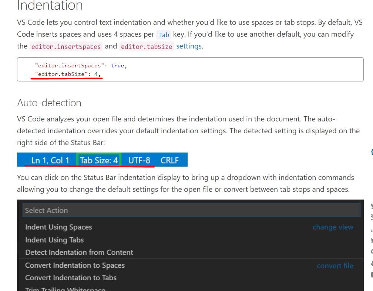Choose Indent Using Tabs
The width and height of the screenshot is (373, 291).
[x=54, y=240]
